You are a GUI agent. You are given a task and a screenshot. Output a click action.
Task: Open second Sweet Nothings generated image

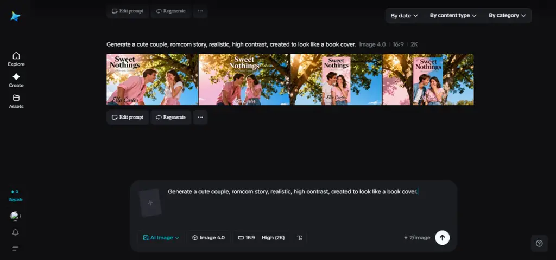[x=244, y=80]
